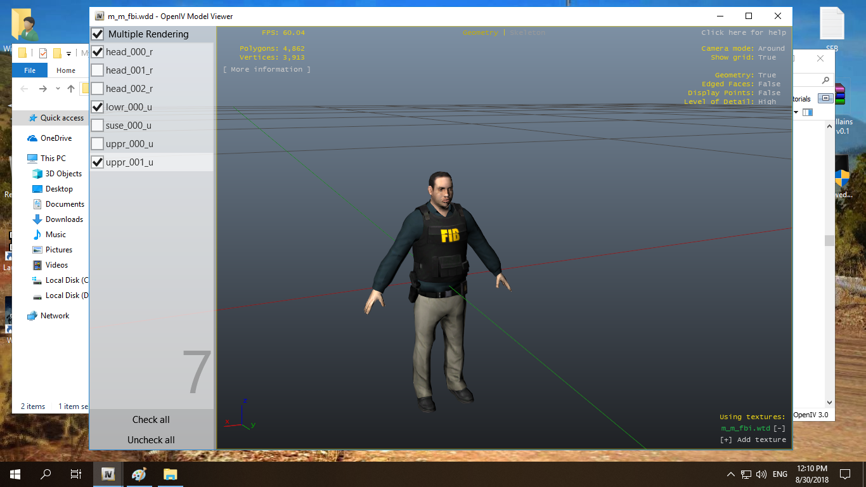The image size is (866, 487).
Task: Click the scrollbar up arrow in background window
Action: [x=830, y=126]
